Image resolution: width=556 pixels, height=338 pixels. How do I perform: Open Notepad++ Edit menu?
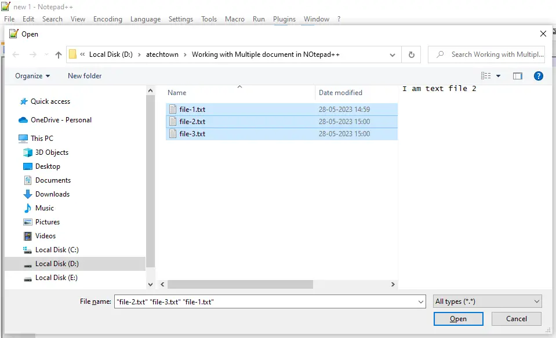click(28, 19)
